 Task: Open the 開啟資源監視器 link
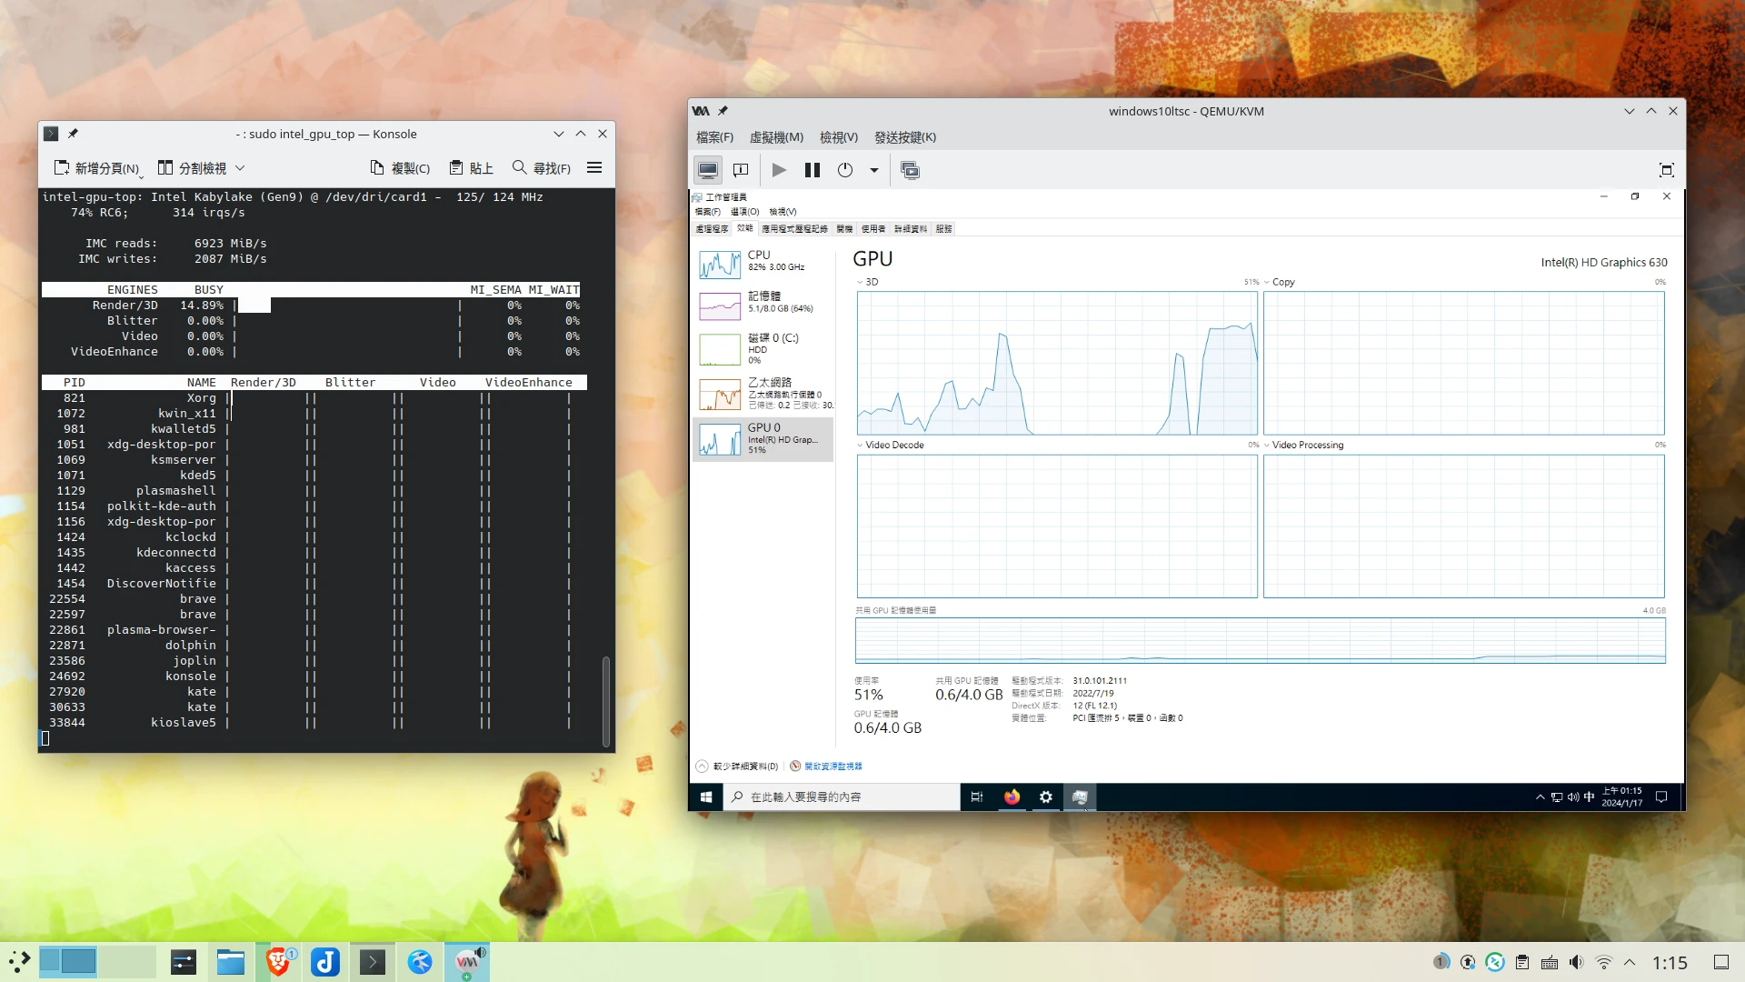tap(832, 767)
